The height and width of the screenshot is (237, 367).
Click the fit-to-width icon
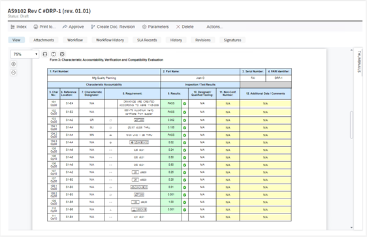(x=45, y=54)
